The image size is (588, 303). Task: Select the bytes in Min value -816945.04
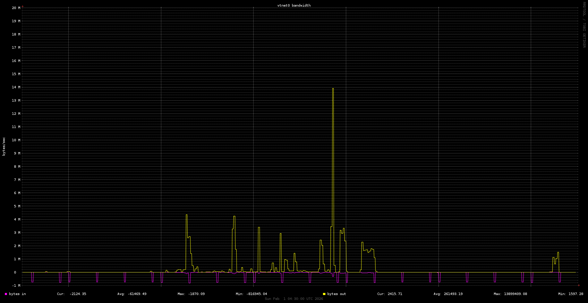pyautogui.click(x=255, y=294)
